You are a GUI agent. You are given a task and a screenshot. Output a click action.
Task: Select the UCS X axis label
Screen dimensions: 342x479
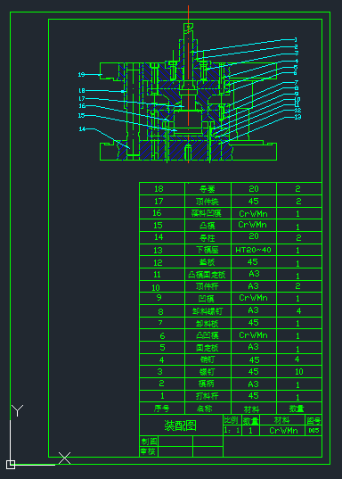(64, 458)
